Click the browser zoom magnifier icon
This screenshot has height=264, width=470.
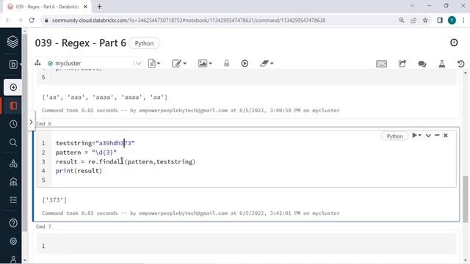click(402, 21)
